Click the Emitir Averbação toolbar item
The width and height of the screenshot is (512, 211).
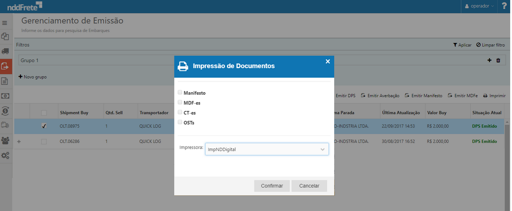coord(380,96)
